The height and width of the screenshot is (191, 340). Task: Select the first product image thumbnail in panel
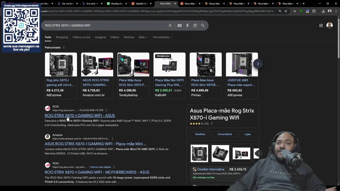tap(199, 153)
